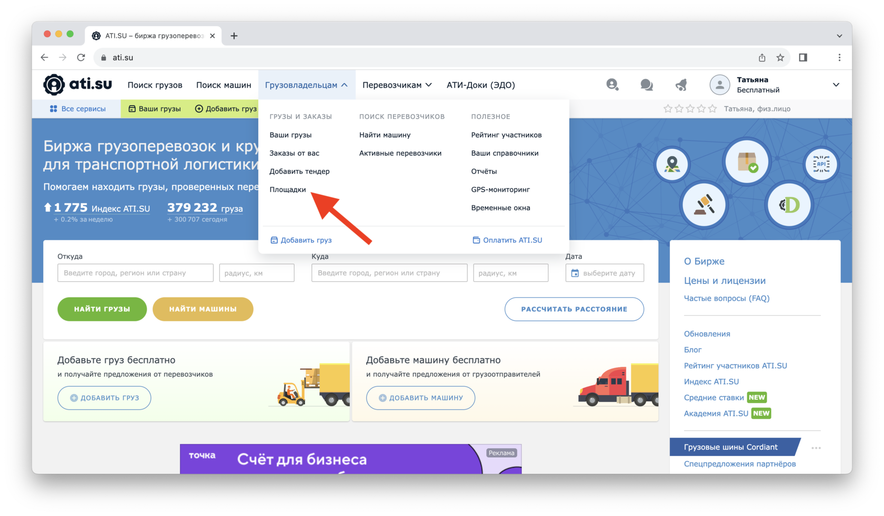Screen dimensions: 884x516
Task: Open Академия ATI.SU link
Action: coord(716,413)
